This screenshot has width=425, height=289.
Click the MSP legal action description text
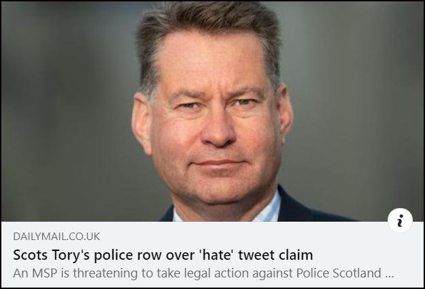(203, 273)
